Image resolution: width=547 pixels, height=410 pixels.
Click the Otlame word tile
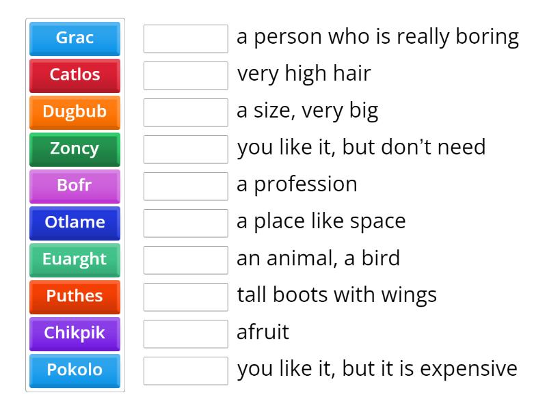(x=74, y=223)
